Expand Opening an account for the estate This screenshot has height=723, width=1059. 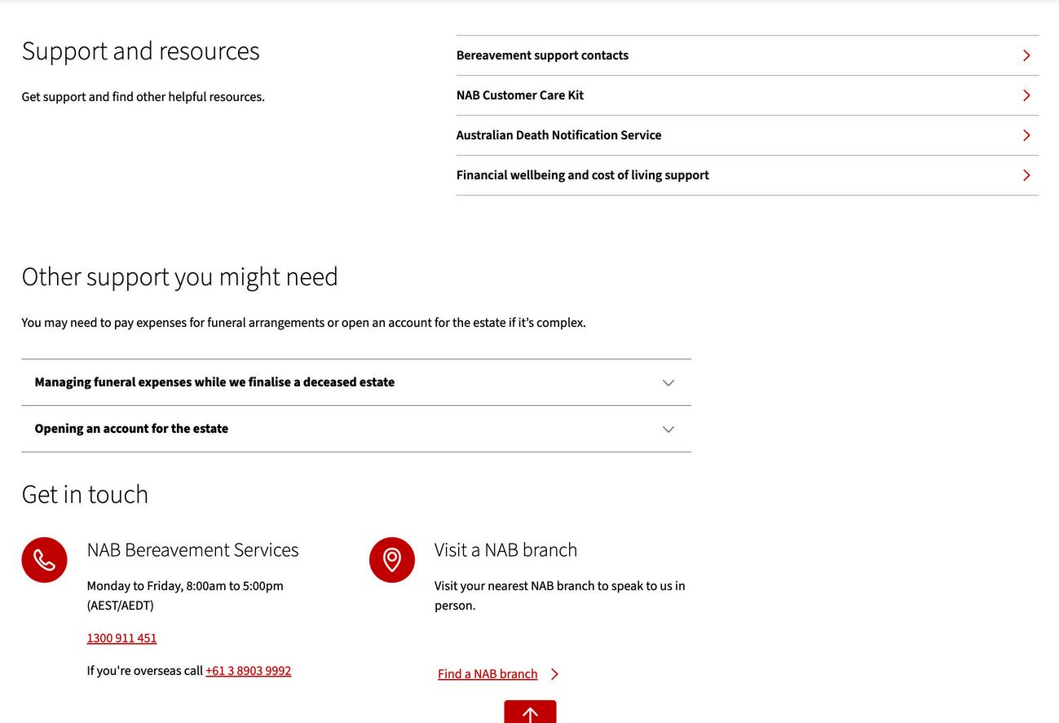[x=356, y=429]
